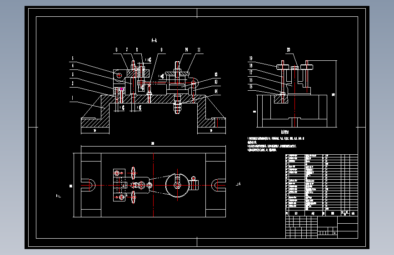Select part callout number 7
The image size is (394, 255).
click(127, 50)
